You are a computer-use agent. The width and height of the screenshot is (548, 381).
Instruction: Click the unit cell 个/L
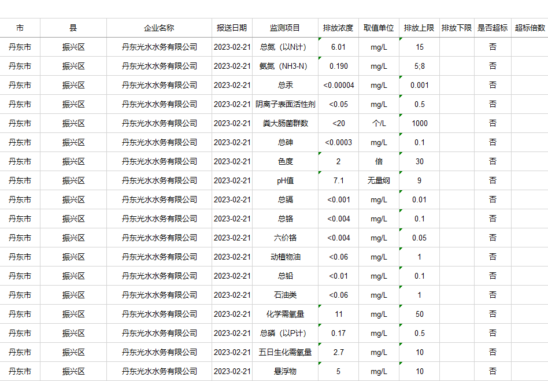pyautogui.click(x=379, y=123)
